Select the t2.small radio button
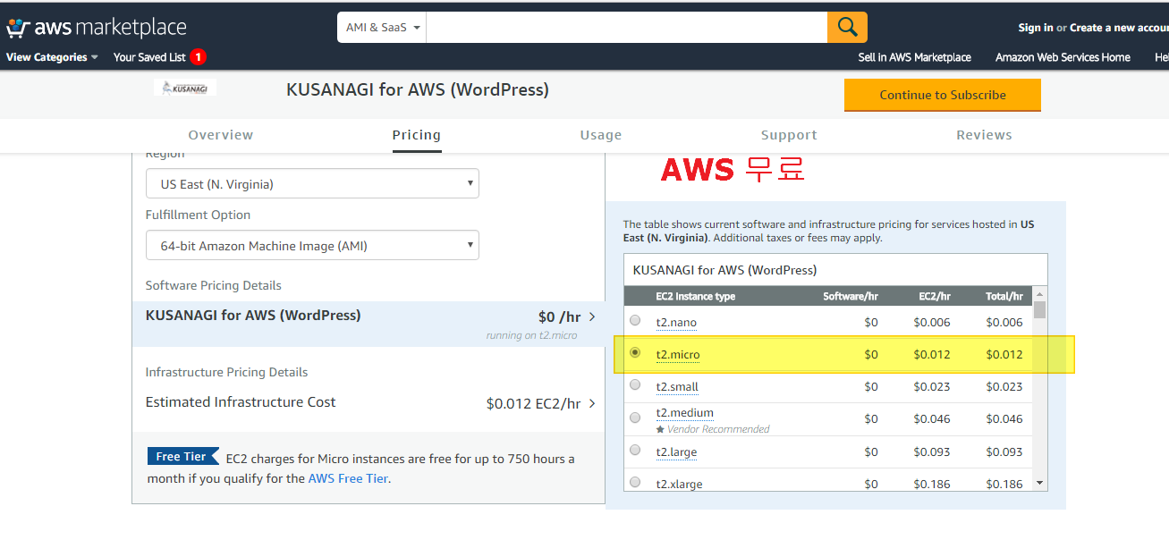Image resolution: width=1169 pixels, height=540 pixels. (635, 384)
